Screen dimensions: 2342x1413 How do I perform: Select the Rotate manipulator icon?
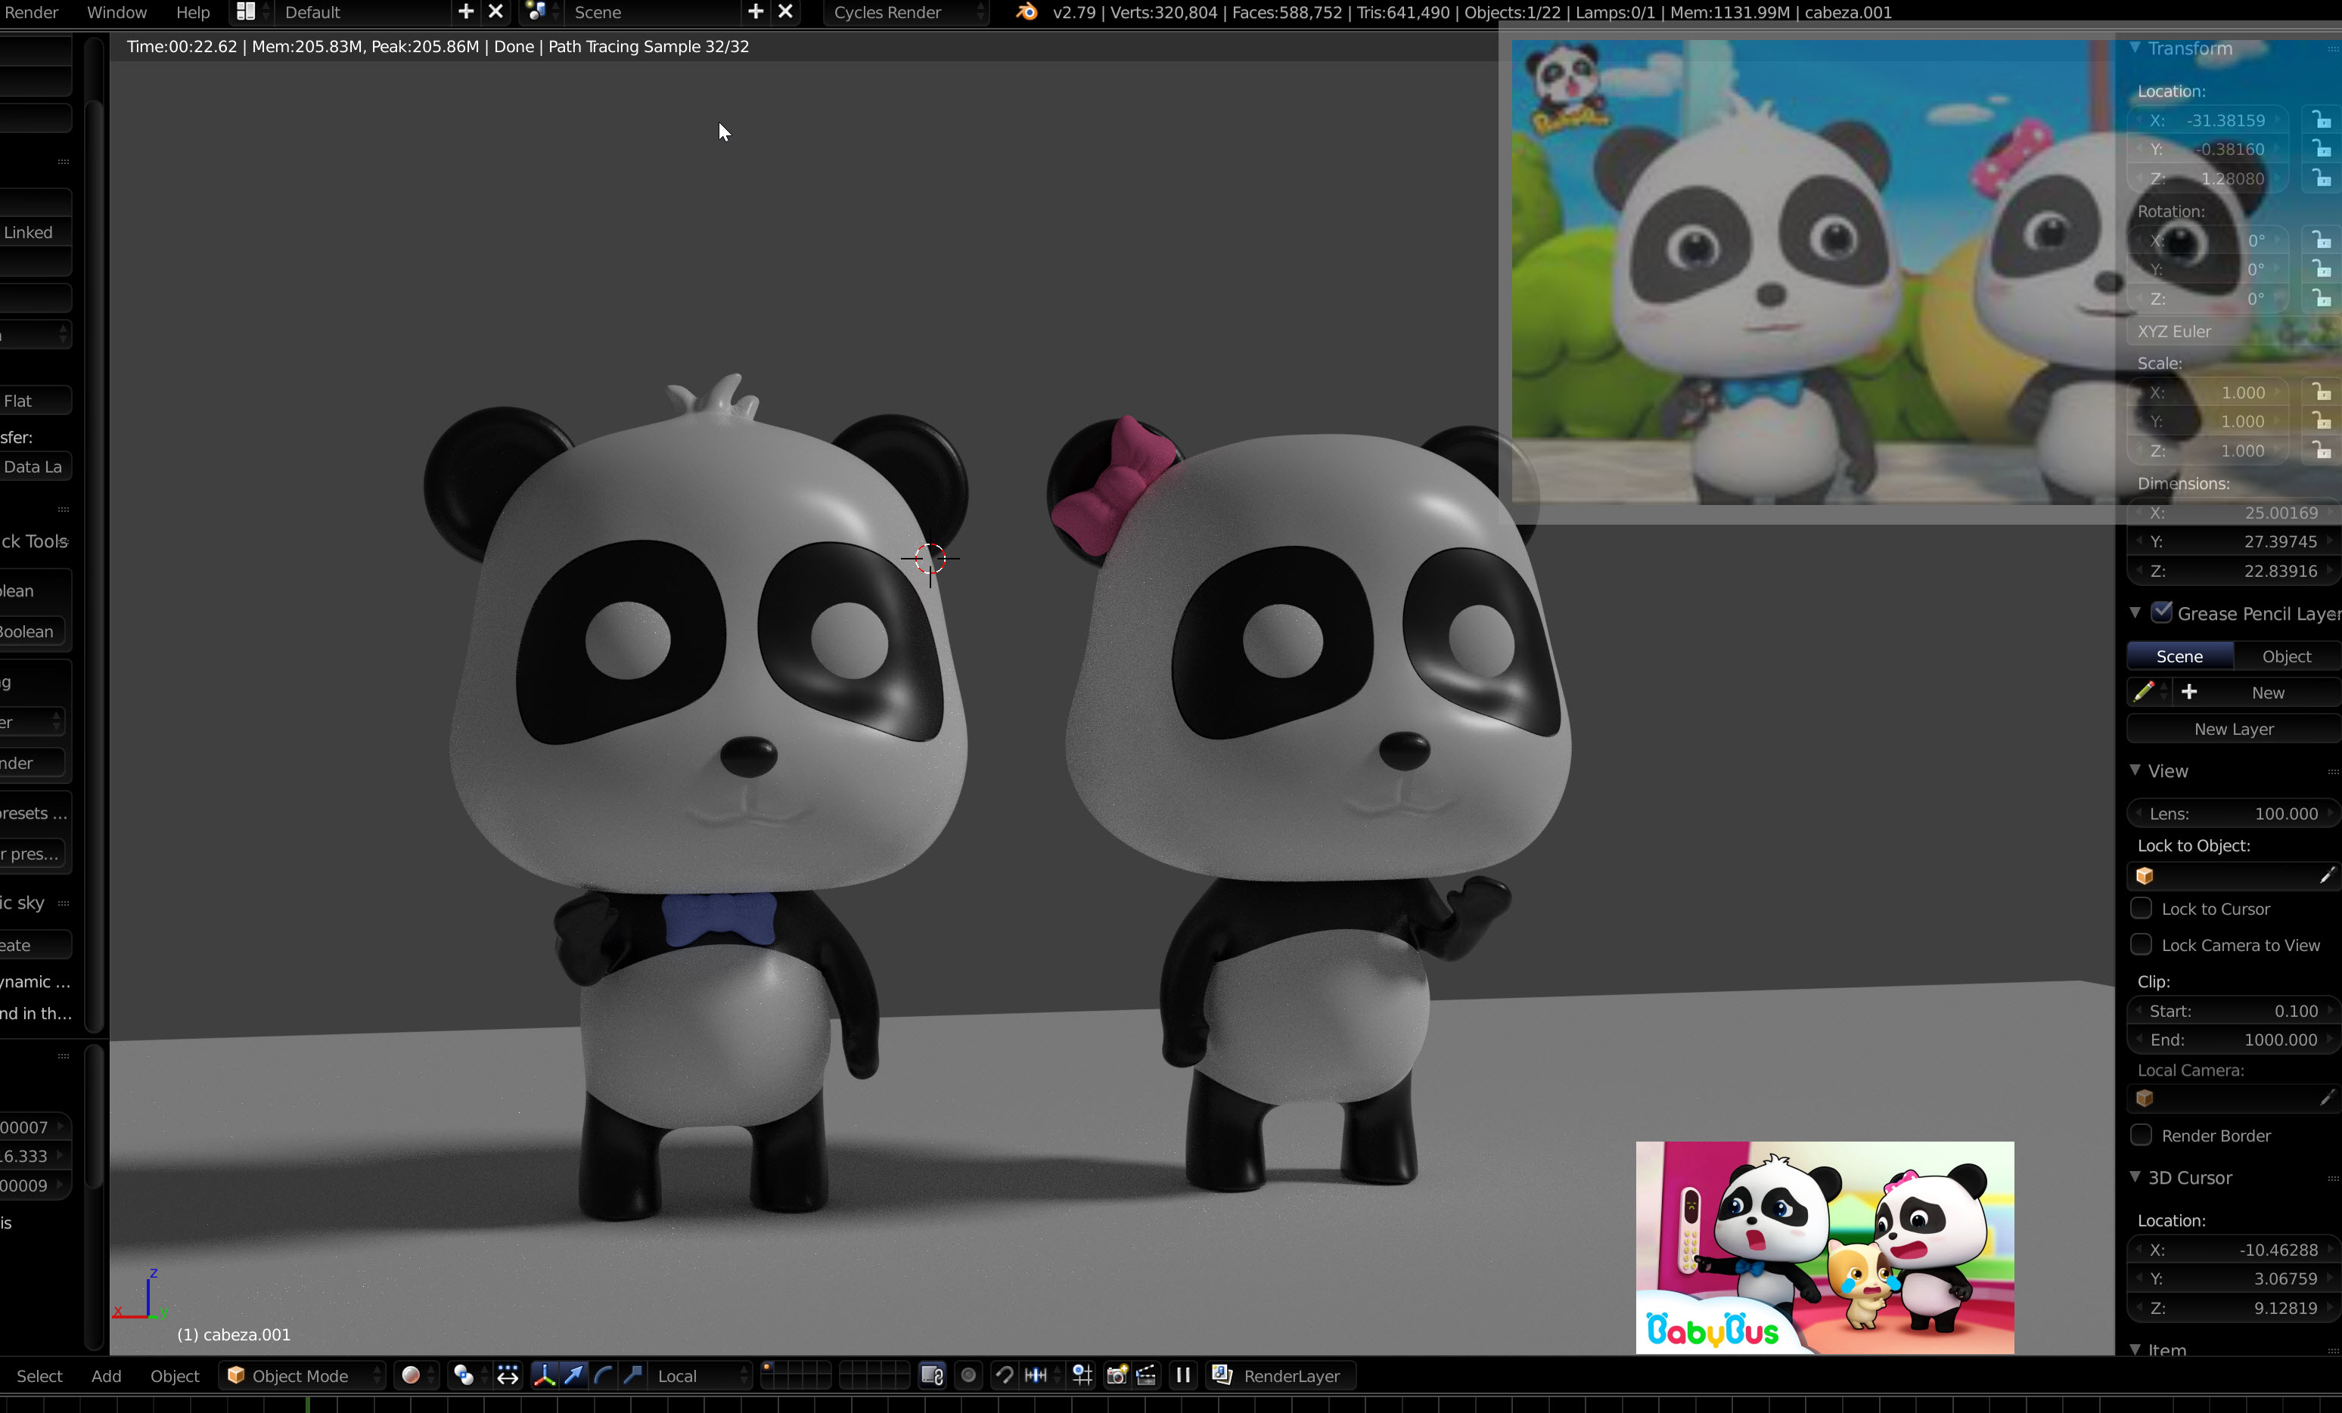coord(603,1376)
